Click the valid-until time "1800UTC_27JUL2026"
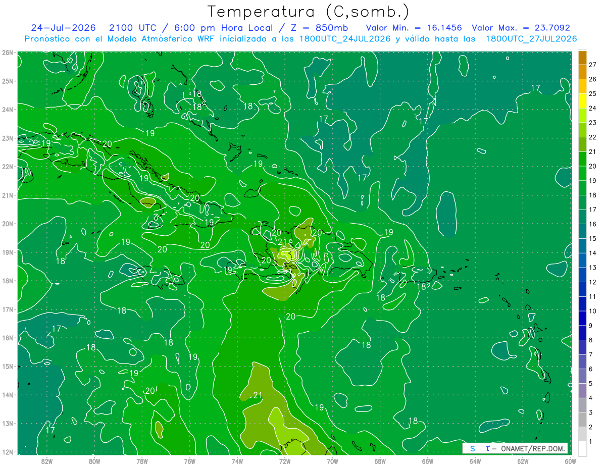 (531, 39)
